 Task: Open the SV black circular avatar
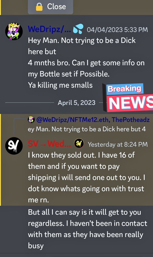click(14, 146)
